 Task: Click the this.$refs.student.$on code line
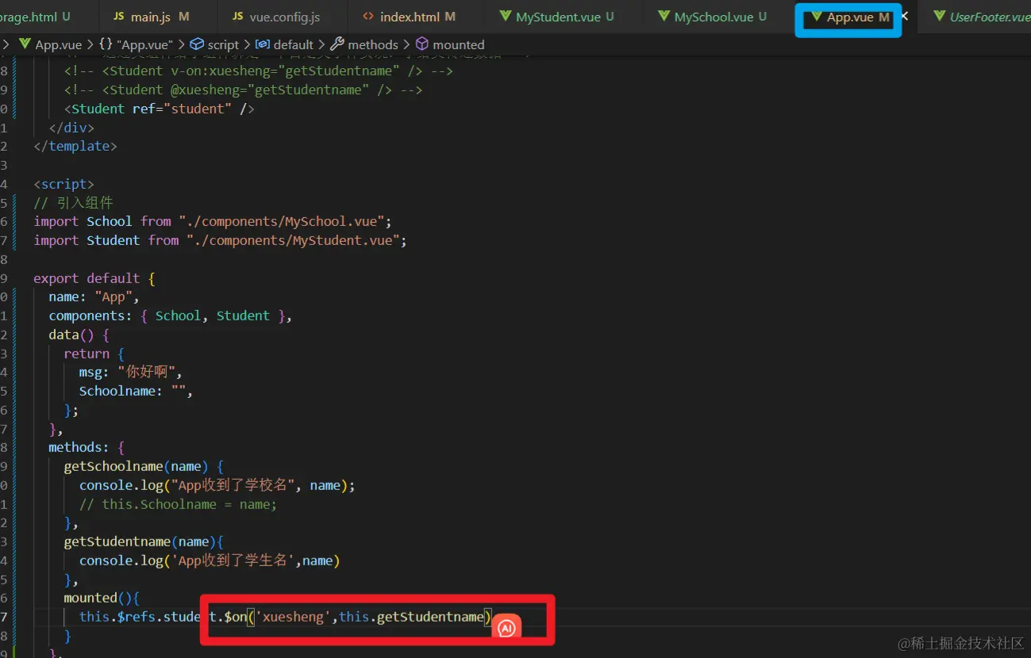286,616
